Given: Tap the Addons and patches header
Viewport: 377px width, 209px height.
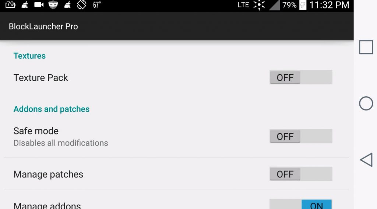Looking at the screenshot, I should 52,109.
